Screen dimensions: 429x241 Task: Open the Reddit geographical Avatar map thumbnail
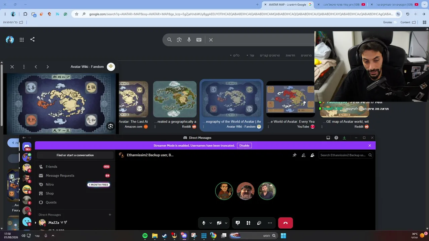175,99
